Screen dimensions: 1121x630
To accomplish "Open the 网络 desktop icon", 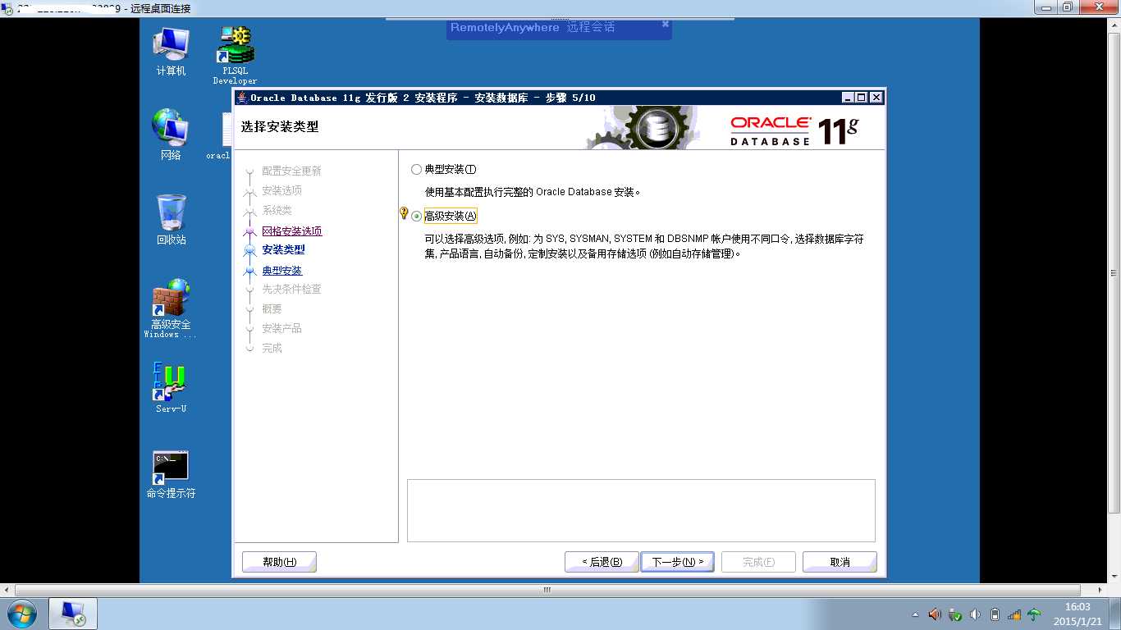I will click(x=171, y=135).
